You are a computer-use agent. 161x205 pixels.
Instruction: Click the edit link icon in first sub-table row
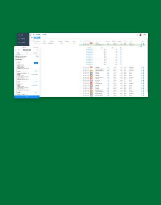pos(121,49)
